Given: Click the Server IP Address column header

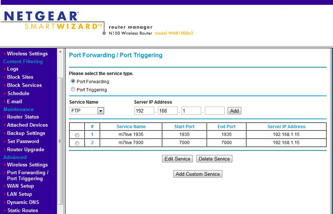Looking at the screenshot, I should pos(286,126).
